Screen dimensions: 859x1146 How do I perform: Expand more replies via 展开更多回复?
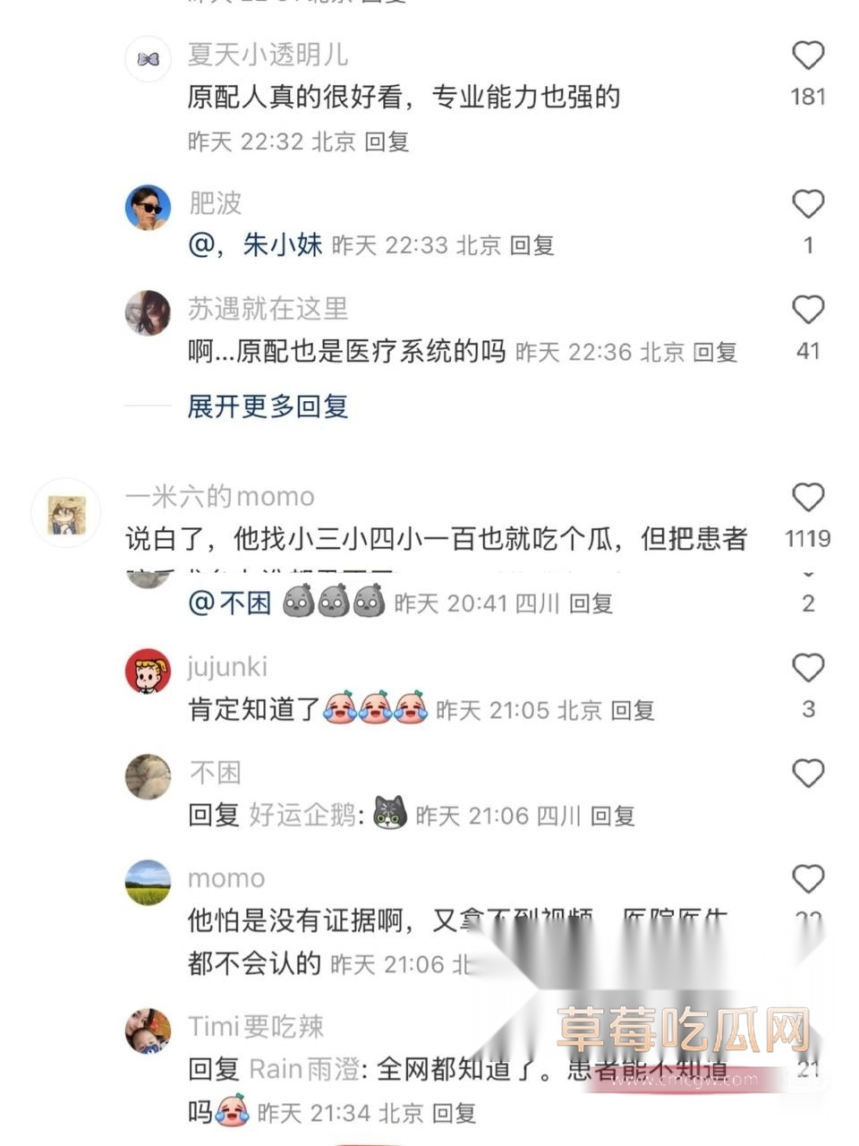pos(268,406)
